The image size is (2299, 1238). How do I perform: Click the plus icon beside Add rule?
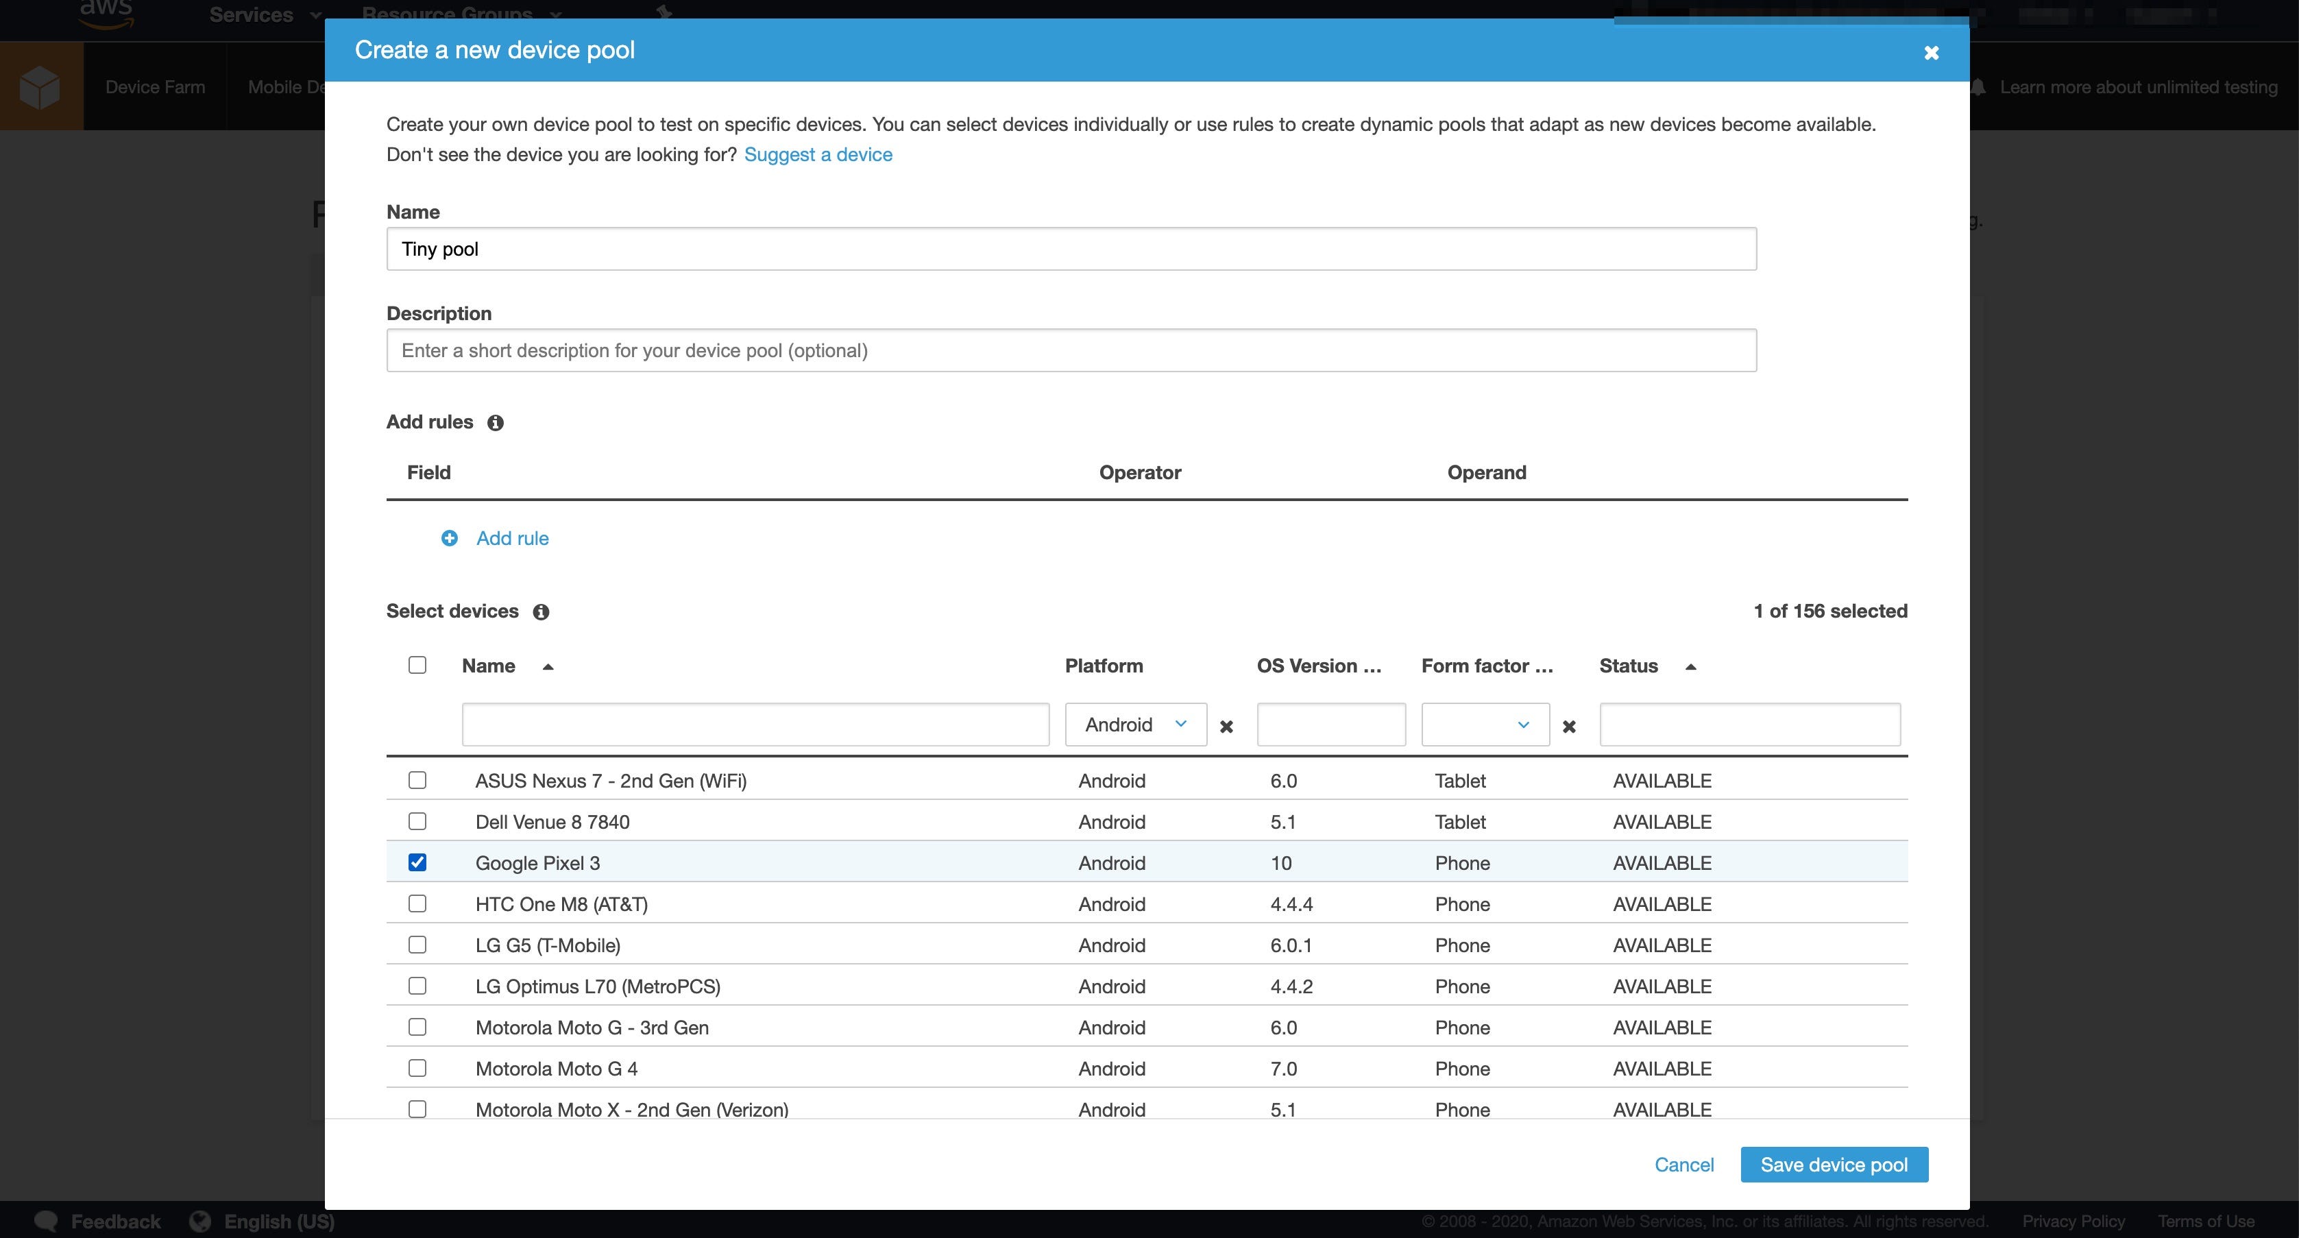(x=450, y=538)
